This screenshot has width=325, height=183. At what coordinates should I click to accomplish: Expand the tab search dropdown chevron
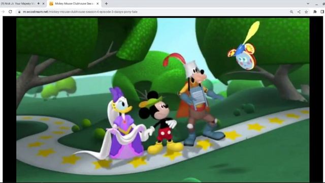(x=308, y=4)
